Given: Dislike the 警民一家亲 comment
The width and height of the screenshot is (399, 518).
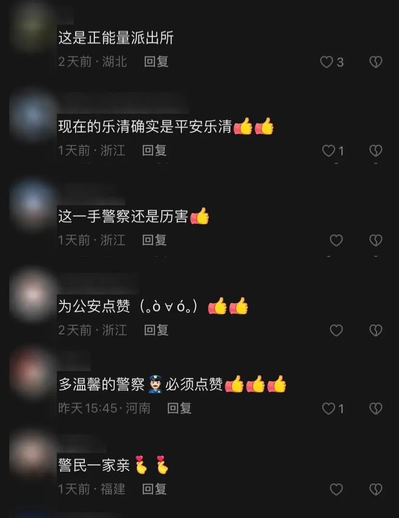Looking at the screenshot, I should [x=375, y=489].
